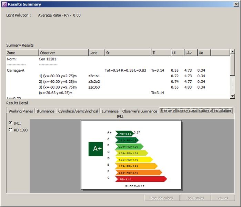
Task: Switch to the Working Planes tab
Action: click(21, 111)
